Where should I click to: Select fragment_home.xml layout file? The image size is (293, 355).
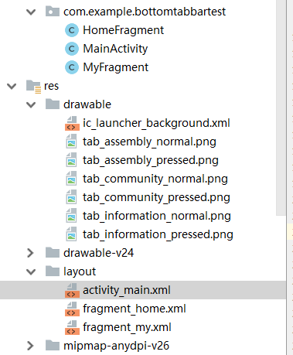coord(135,309)
